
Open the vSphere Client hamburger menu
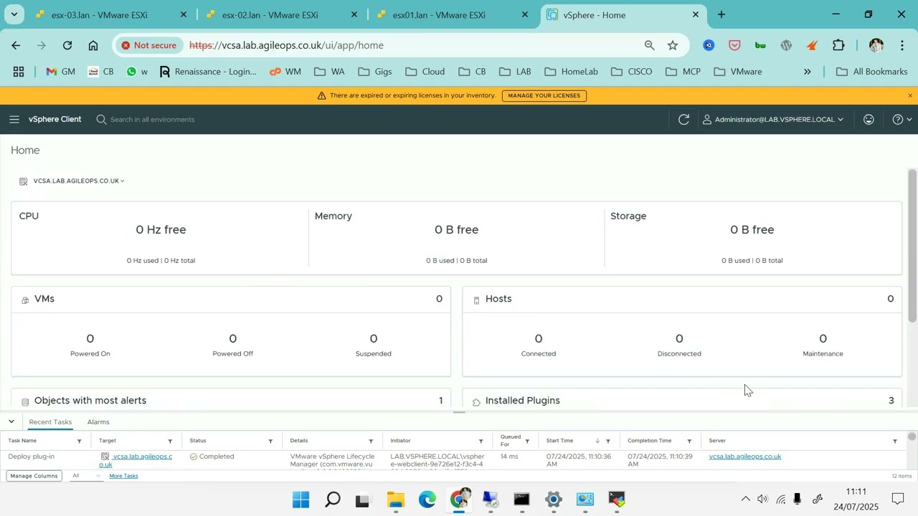[x=14, y=120]
